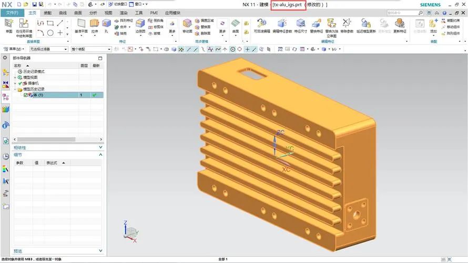The image size is (468, 263).
Task: Click the 移动面 (Move Face) icon
Action: [x=187, y=25]
